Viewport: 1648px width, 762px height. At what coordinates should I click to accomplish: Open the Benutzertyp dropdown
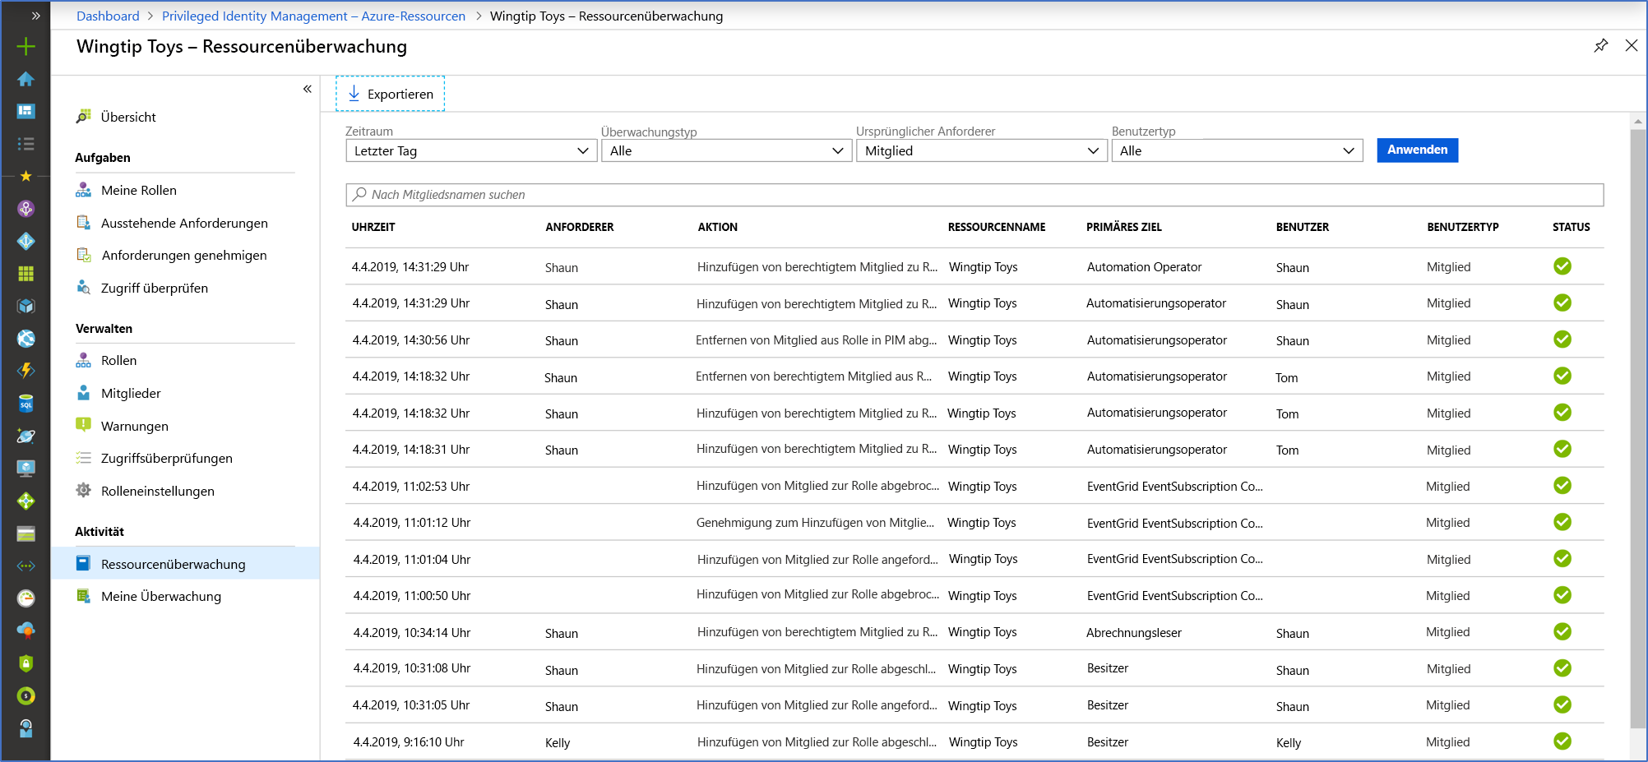pos(1237,150)
